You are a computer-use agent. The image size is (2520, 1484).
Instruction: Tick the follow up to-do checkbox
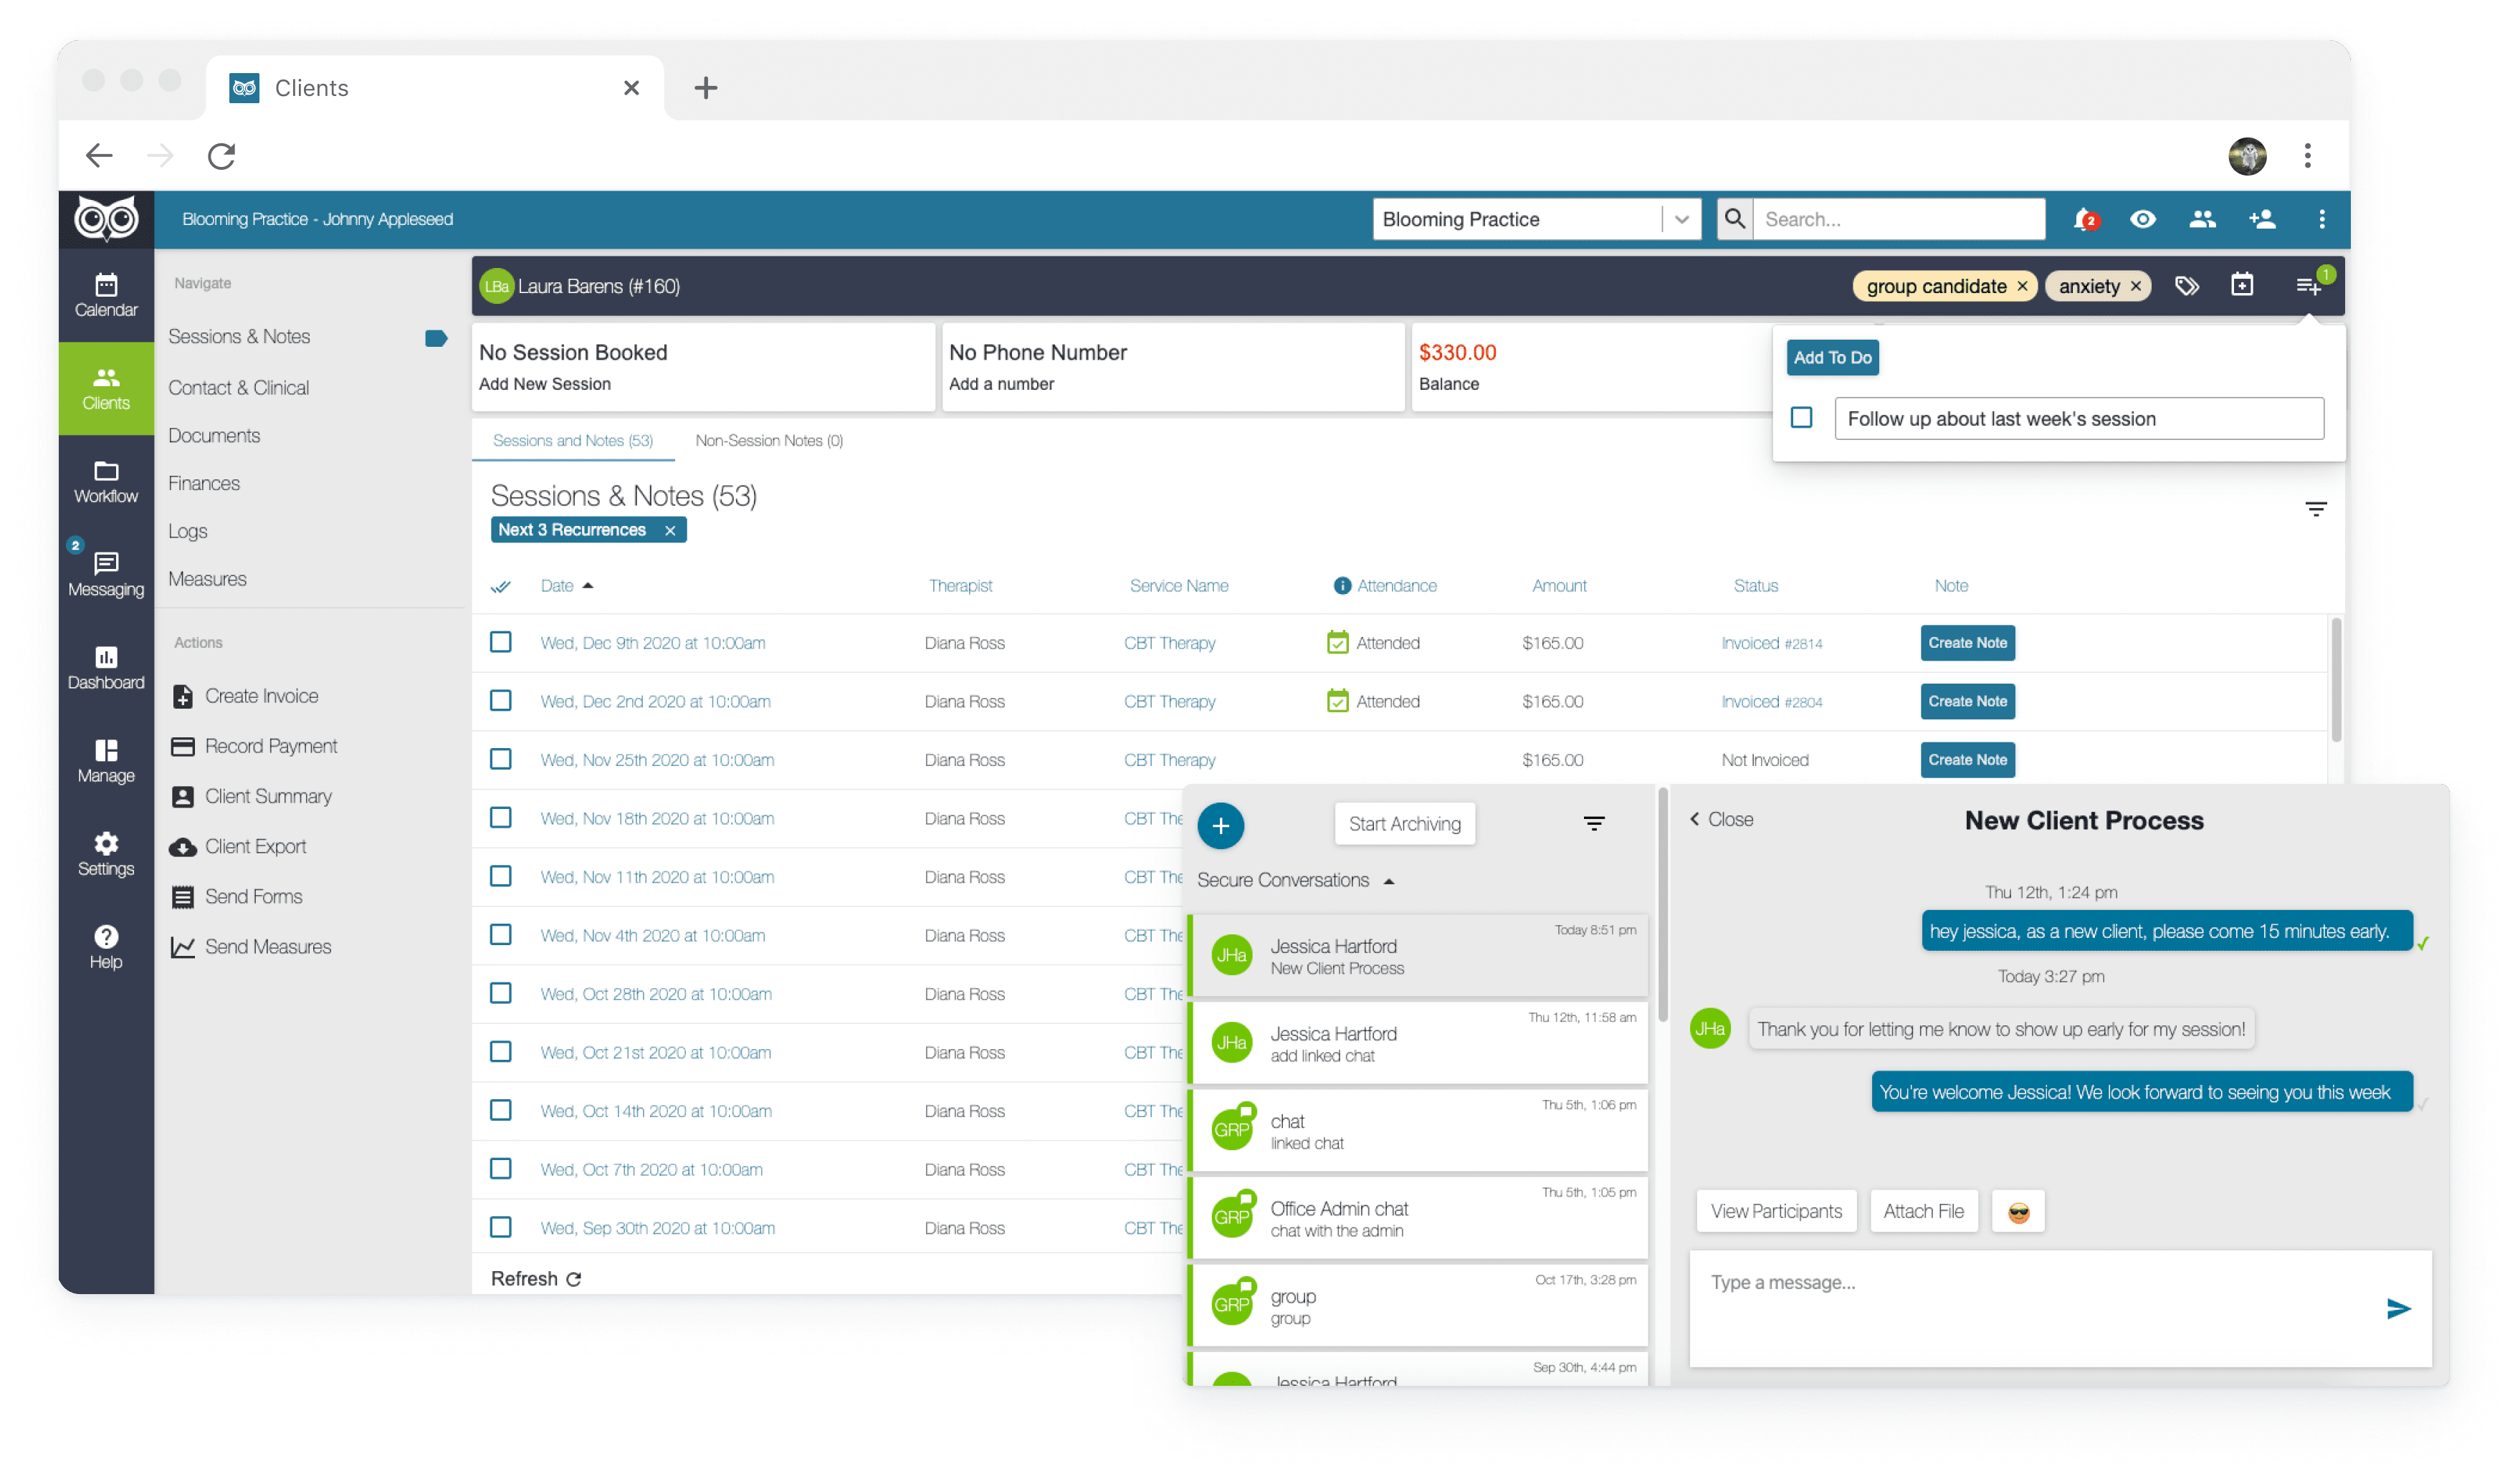click(x=1801, y=417)
